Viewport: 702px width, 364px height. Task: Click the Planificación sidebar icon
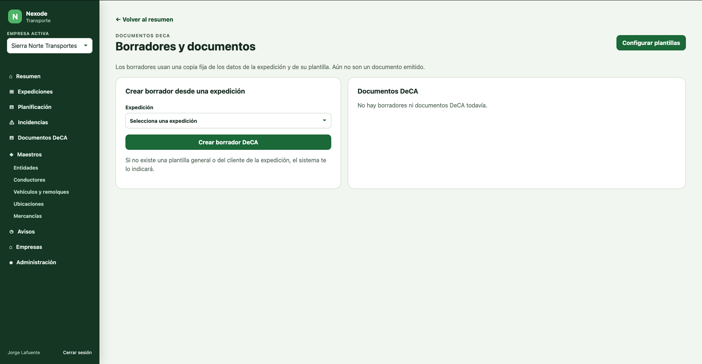coord(12,107)
